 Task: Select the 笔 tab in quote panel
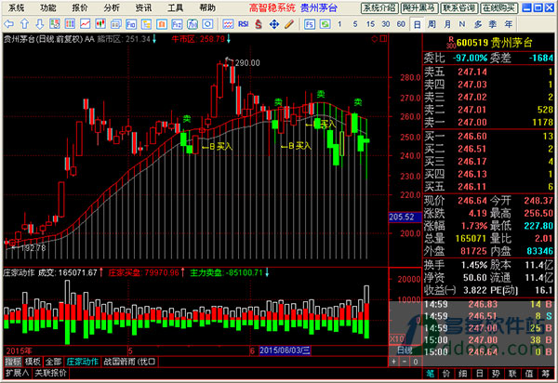click(x=431, y=374)
